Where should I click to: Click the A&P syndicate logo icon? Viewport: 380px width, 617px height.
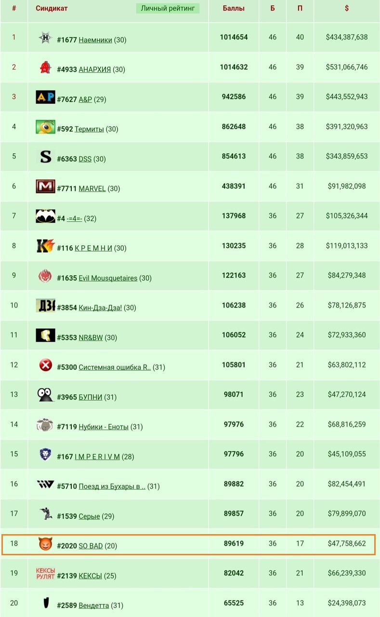(x=45, y=97)
